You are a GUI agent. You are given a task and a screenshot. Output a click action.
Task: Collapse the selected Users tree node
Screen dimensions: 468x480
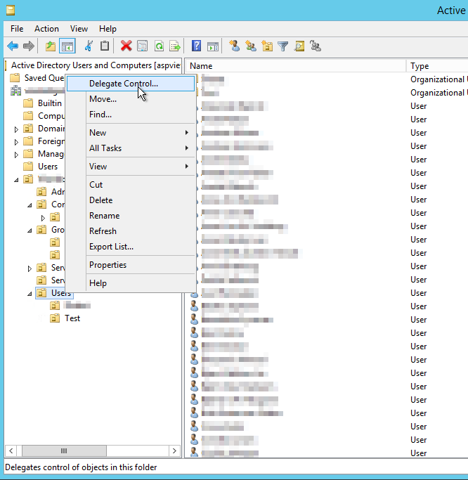click(30, 293)
